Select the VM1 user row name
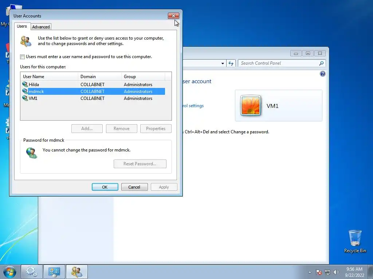The height and width of the screenshot is (279, 373). [33, 98]
